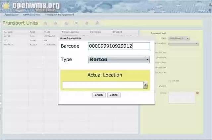Sort by the Created column header
This screenshot has width=212, height=140.
(117, 32)
